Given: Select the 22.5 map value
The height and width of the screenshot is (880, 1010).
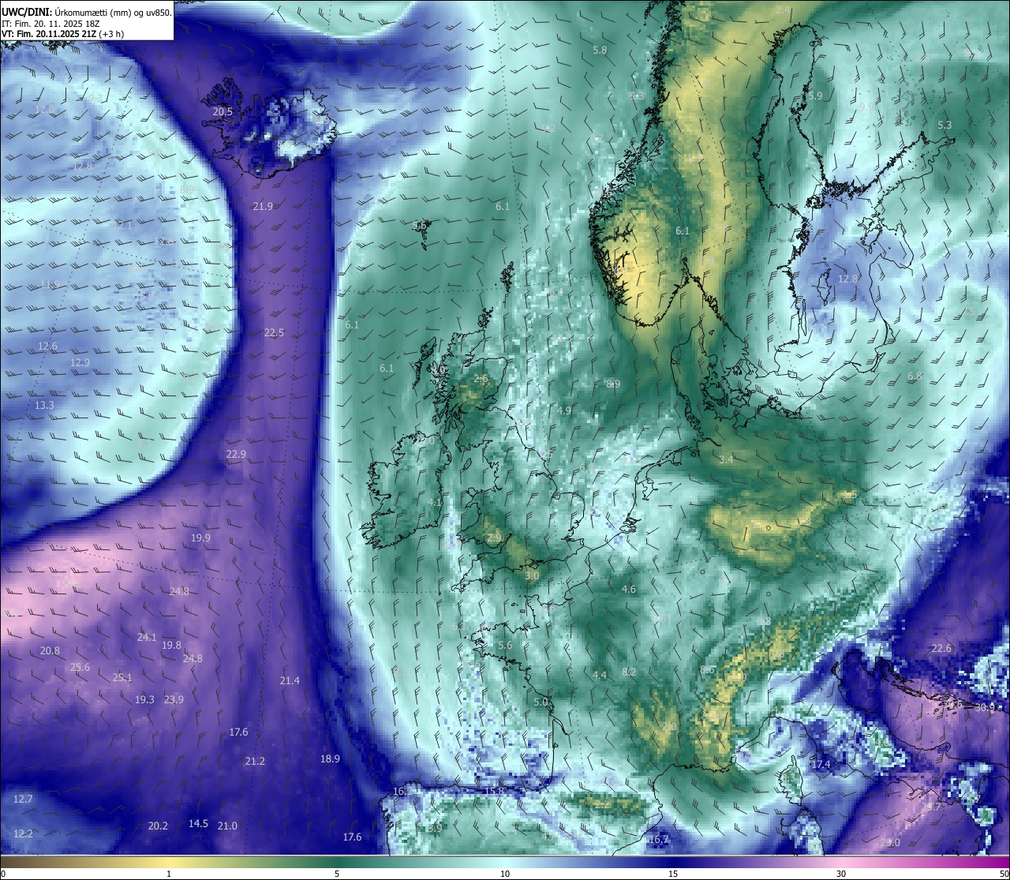Looking at the screenshot, I should click(x=274, y=333).
